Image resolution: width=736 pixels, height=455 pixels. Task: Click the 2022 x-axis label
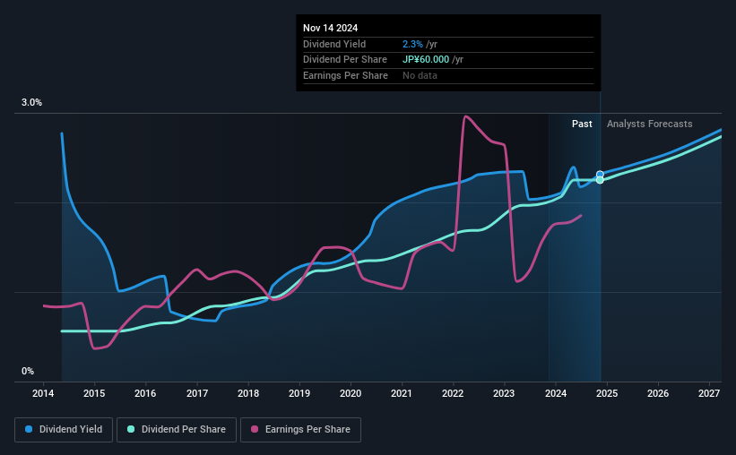click(x=453, y=393)
